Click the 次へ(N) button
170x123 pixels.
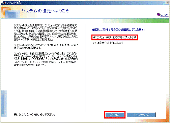pyautogui.click(x=115, y=115)
